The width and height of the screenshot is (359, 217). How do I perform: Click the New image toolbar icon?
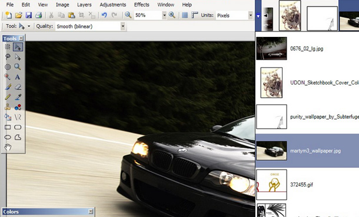[8, 15]
